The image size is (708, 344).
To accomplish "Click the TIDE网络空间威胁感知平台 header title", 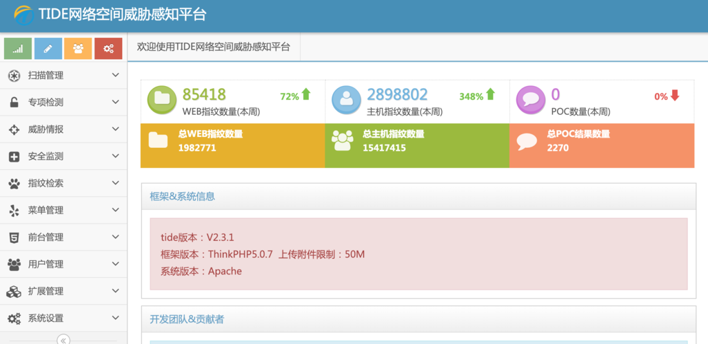I will 122,15.
